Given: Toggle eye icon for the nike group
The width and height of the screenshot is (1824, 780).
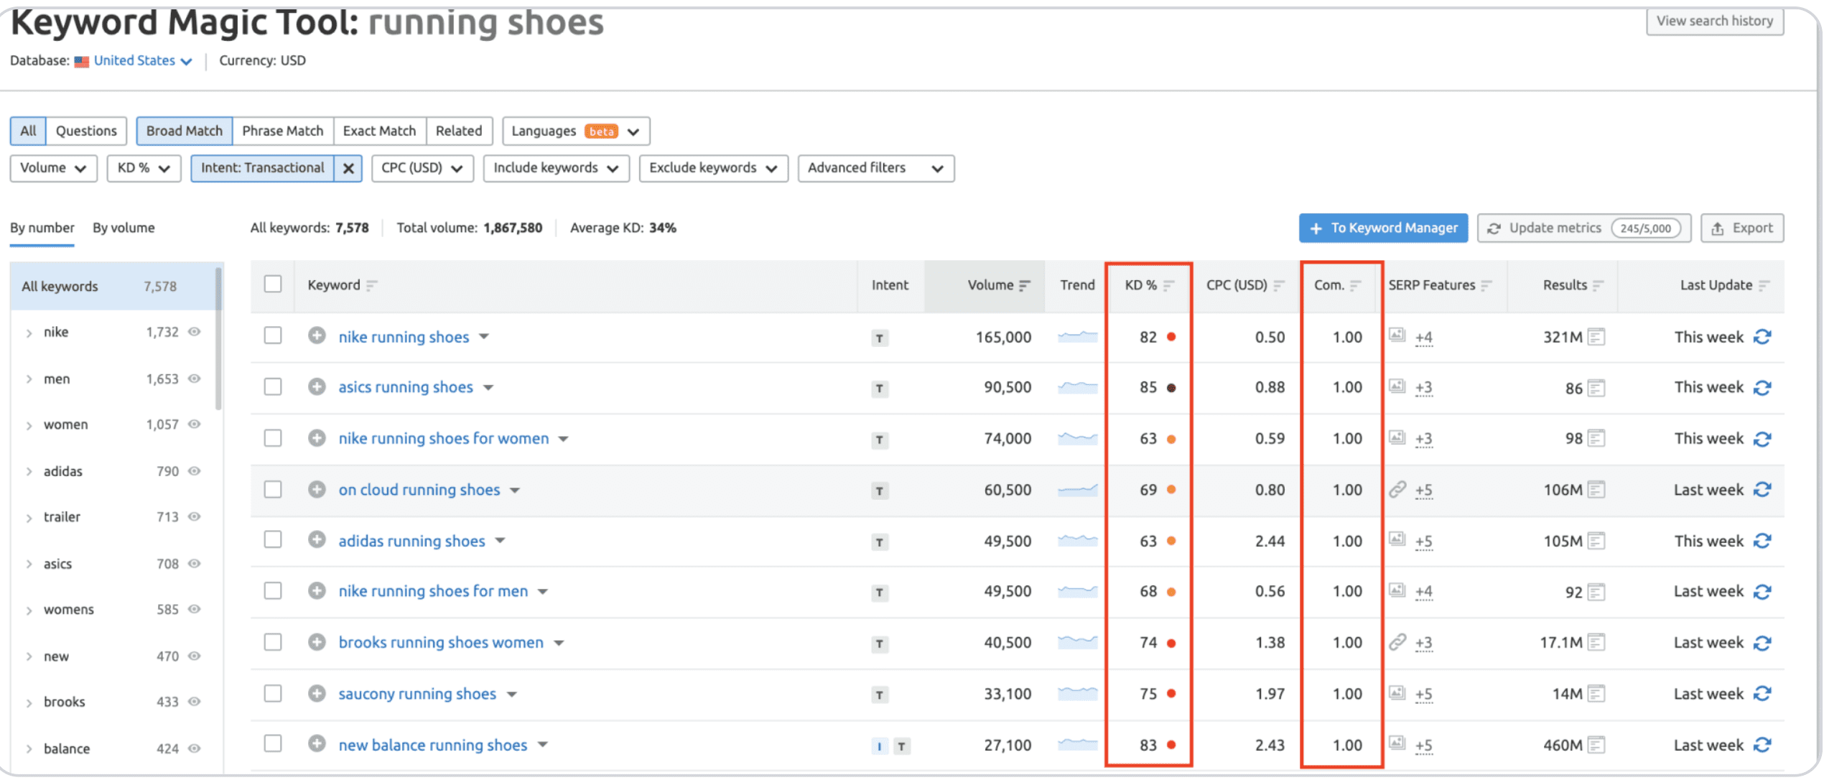Looking at the screenshot, I should pyautogui.click(x=194, y=332).
